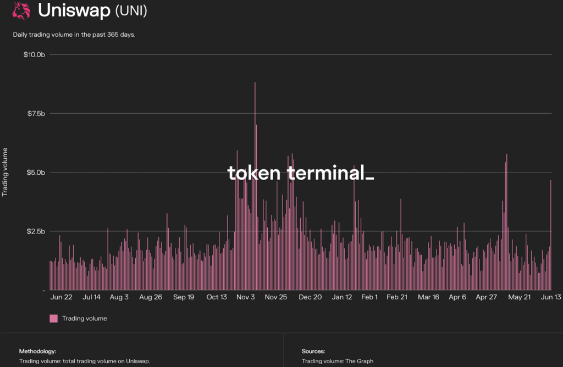Click the Uniswap unicorn logo
Viewport: 563px width, 367px height.
21,11
